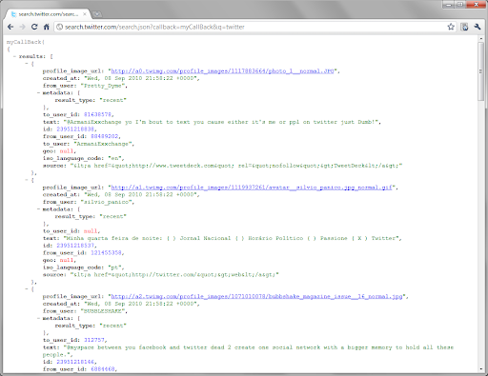Collapse the BUBBLESHAKE result object
Screen dimensions: 488x376
point(27,289)
